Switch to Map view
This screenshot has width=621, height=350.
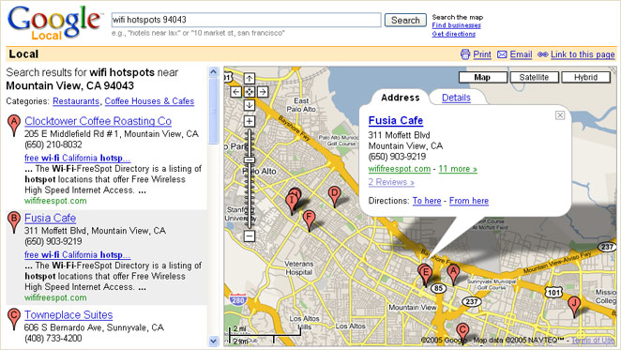coord(482,77)
